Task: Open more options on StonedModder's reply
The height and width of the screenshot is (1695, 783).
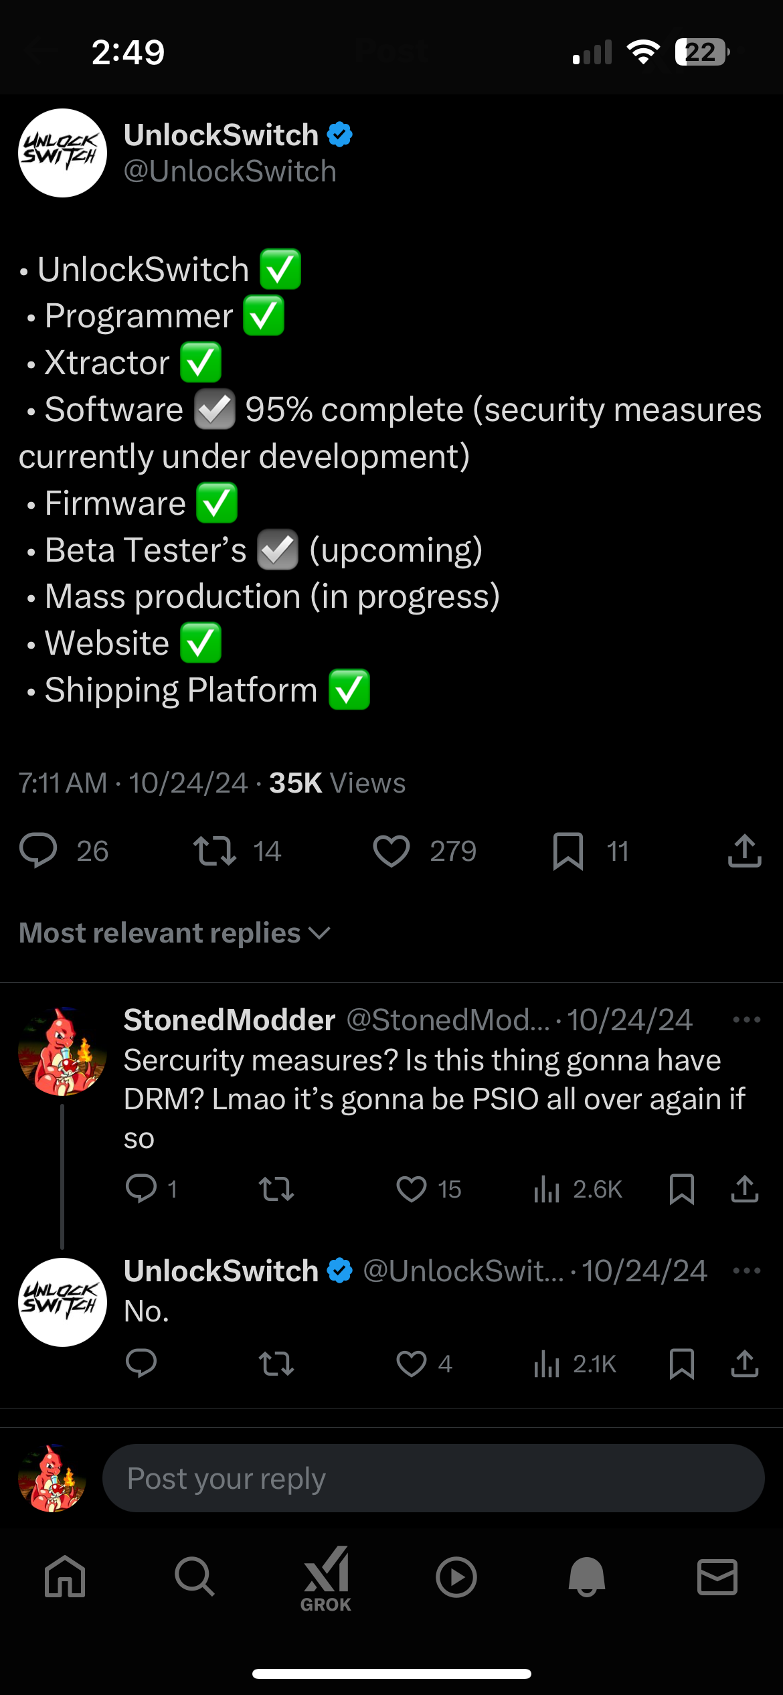Action: pos(747,1020)
